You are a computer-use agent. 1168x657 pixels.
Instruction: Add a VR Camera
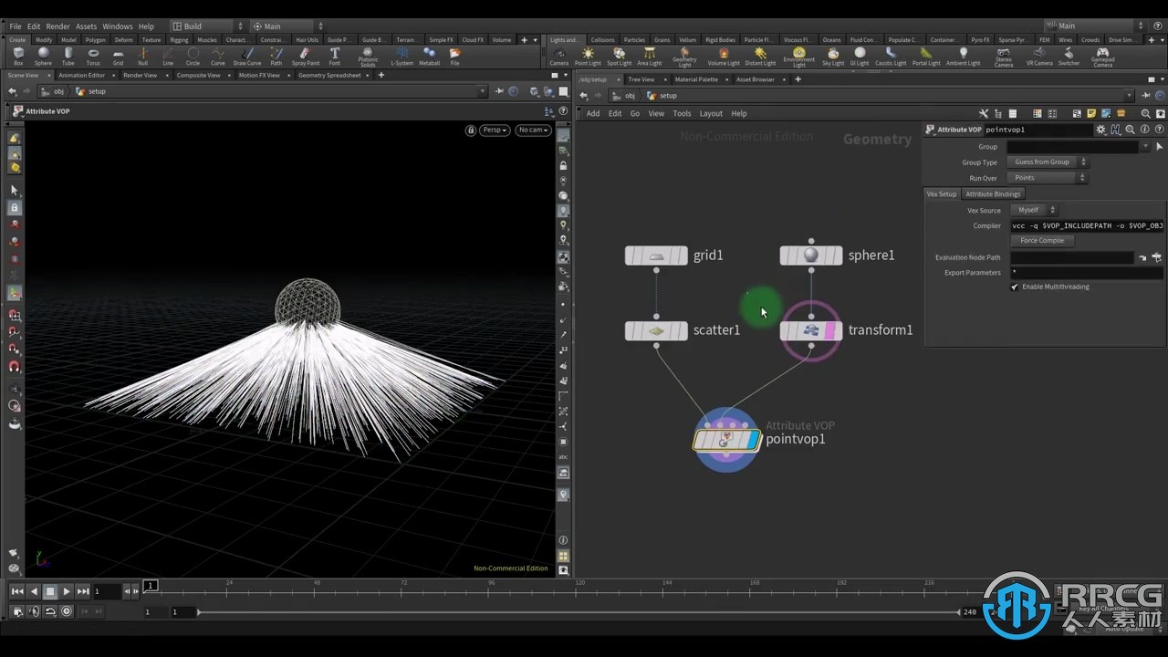1039,57
